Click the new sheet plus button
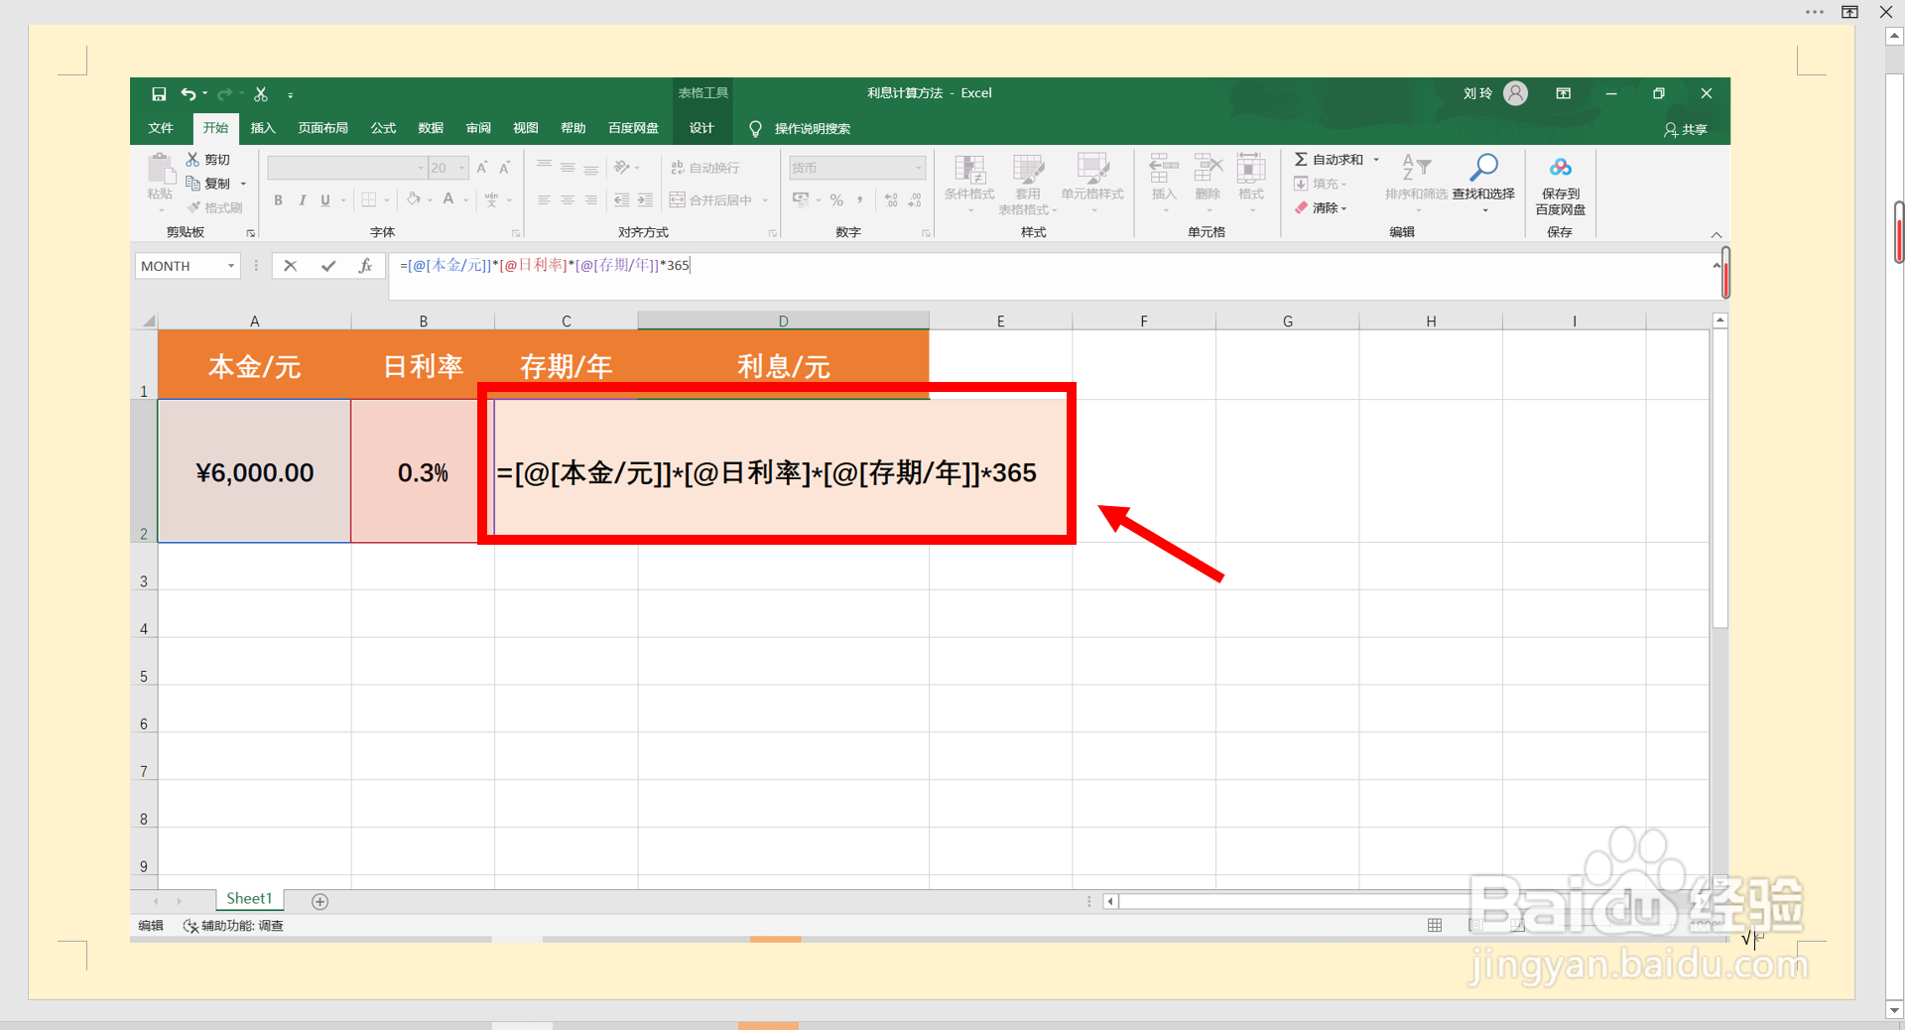Viewport: 1913px width, 1030px height. 320,900
